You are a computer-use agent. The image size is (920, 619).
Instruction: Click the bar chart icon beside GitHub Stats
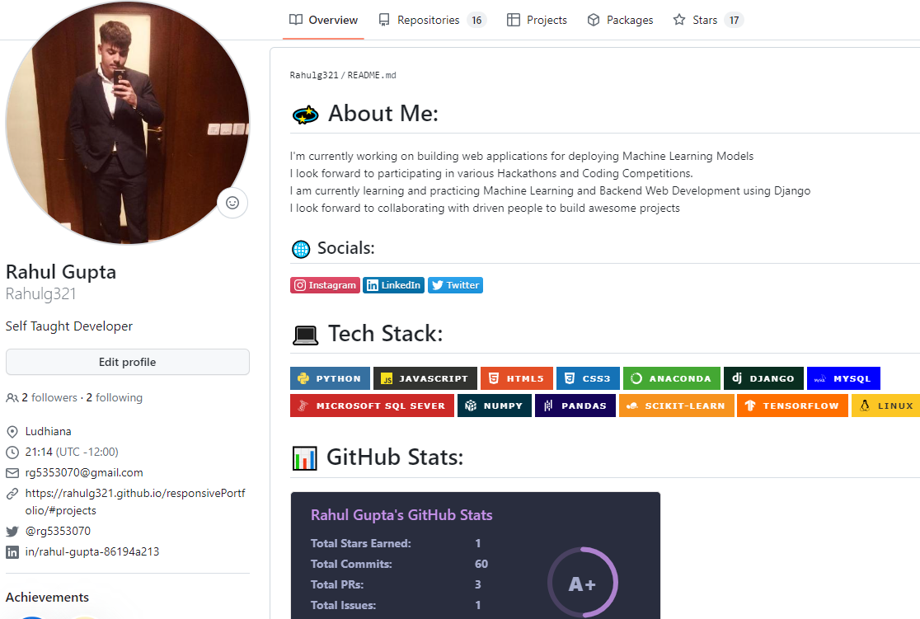click(304, 458)
